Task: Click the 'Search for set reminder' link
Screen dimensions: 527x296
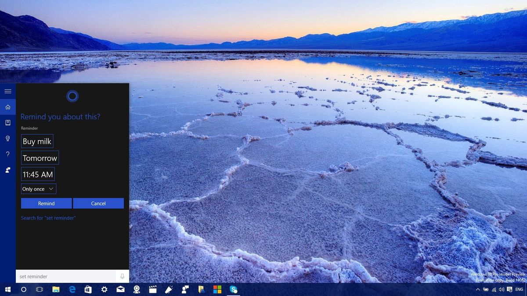Action: 48,218
